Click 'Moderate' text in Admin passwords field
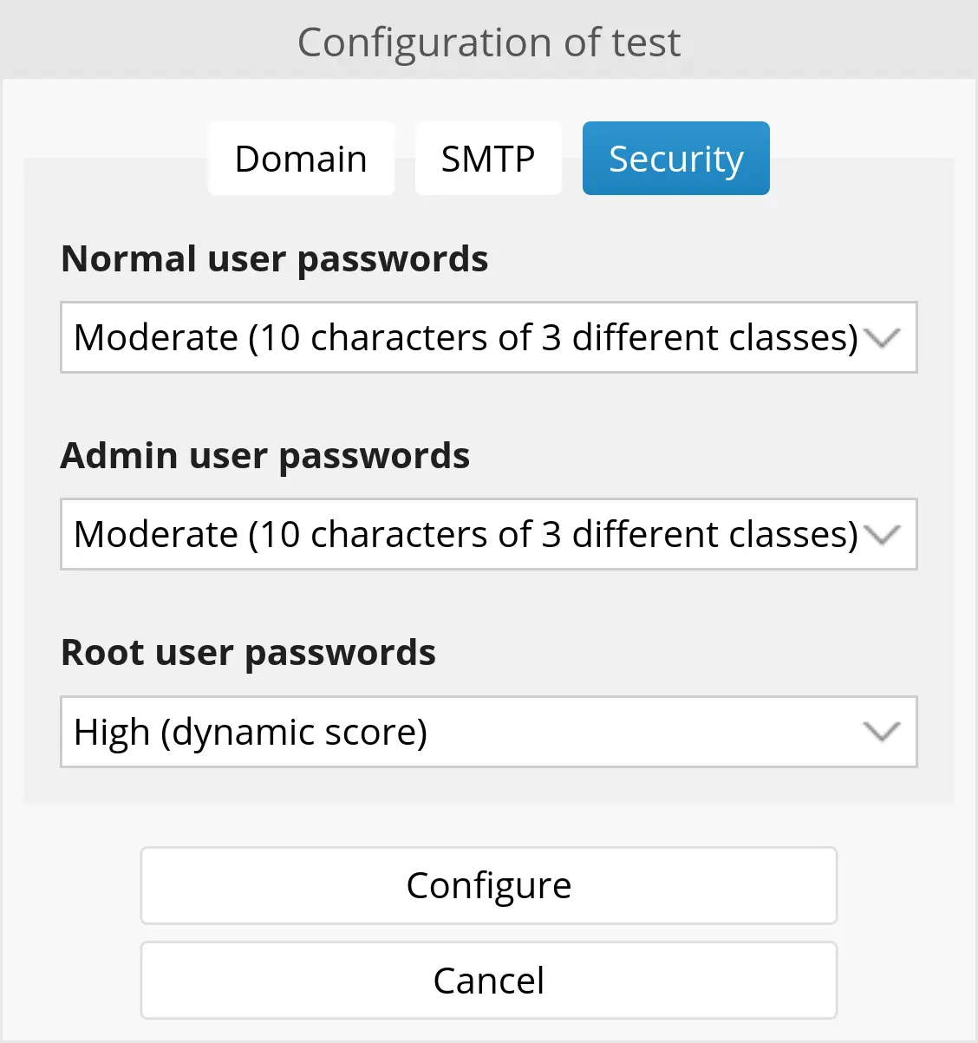Viewport: 978px width, 1043px height. (156, 534)
